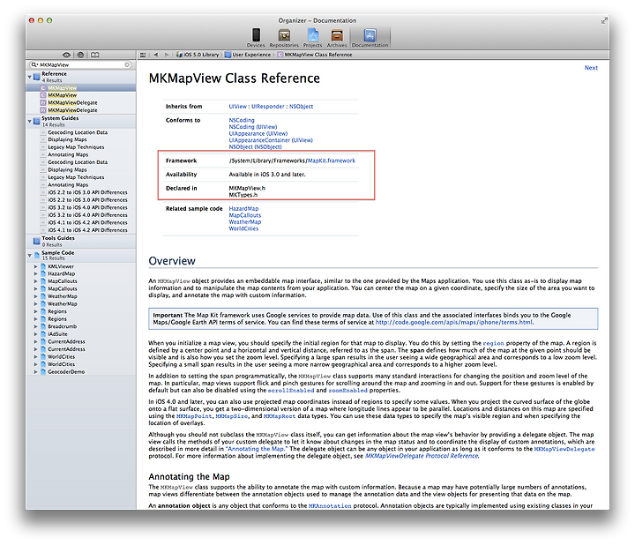This screenshot has width=635, height=545.
Task: Select iAdSuite in Sample Code results
Action: coord(57,334)
